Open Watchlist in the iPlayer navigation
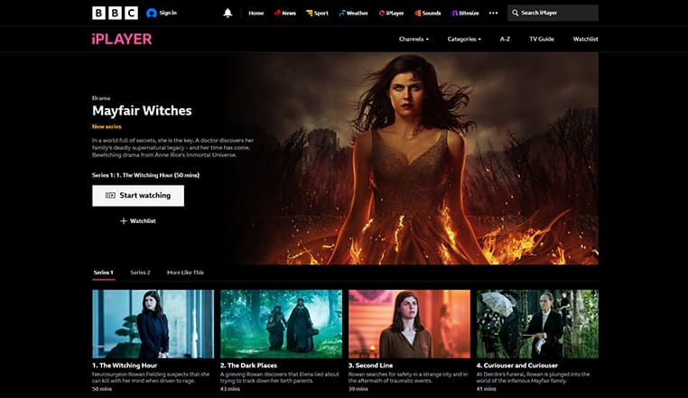The width and height of the screenshot is (688, 398). tap(585, 39)
